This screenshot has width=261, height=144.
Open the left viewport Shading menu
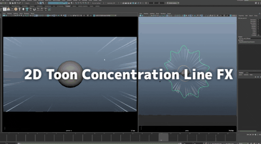pos(9,13)
